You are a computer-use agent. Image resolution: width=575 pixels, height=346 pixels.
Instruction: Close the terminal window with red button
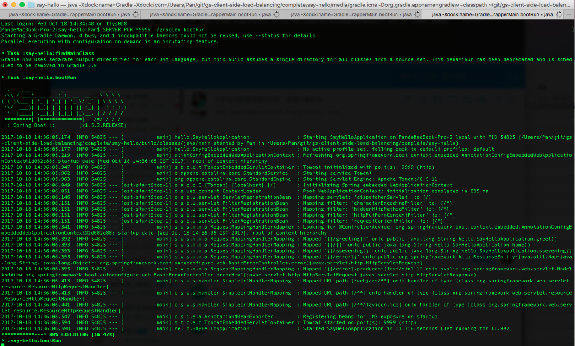point(5,5)
